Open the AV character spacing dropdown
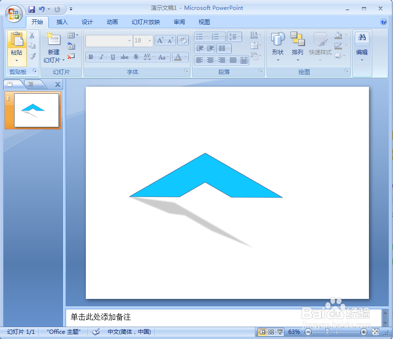This screenshot has height=339, width=393. click(149, 57)
